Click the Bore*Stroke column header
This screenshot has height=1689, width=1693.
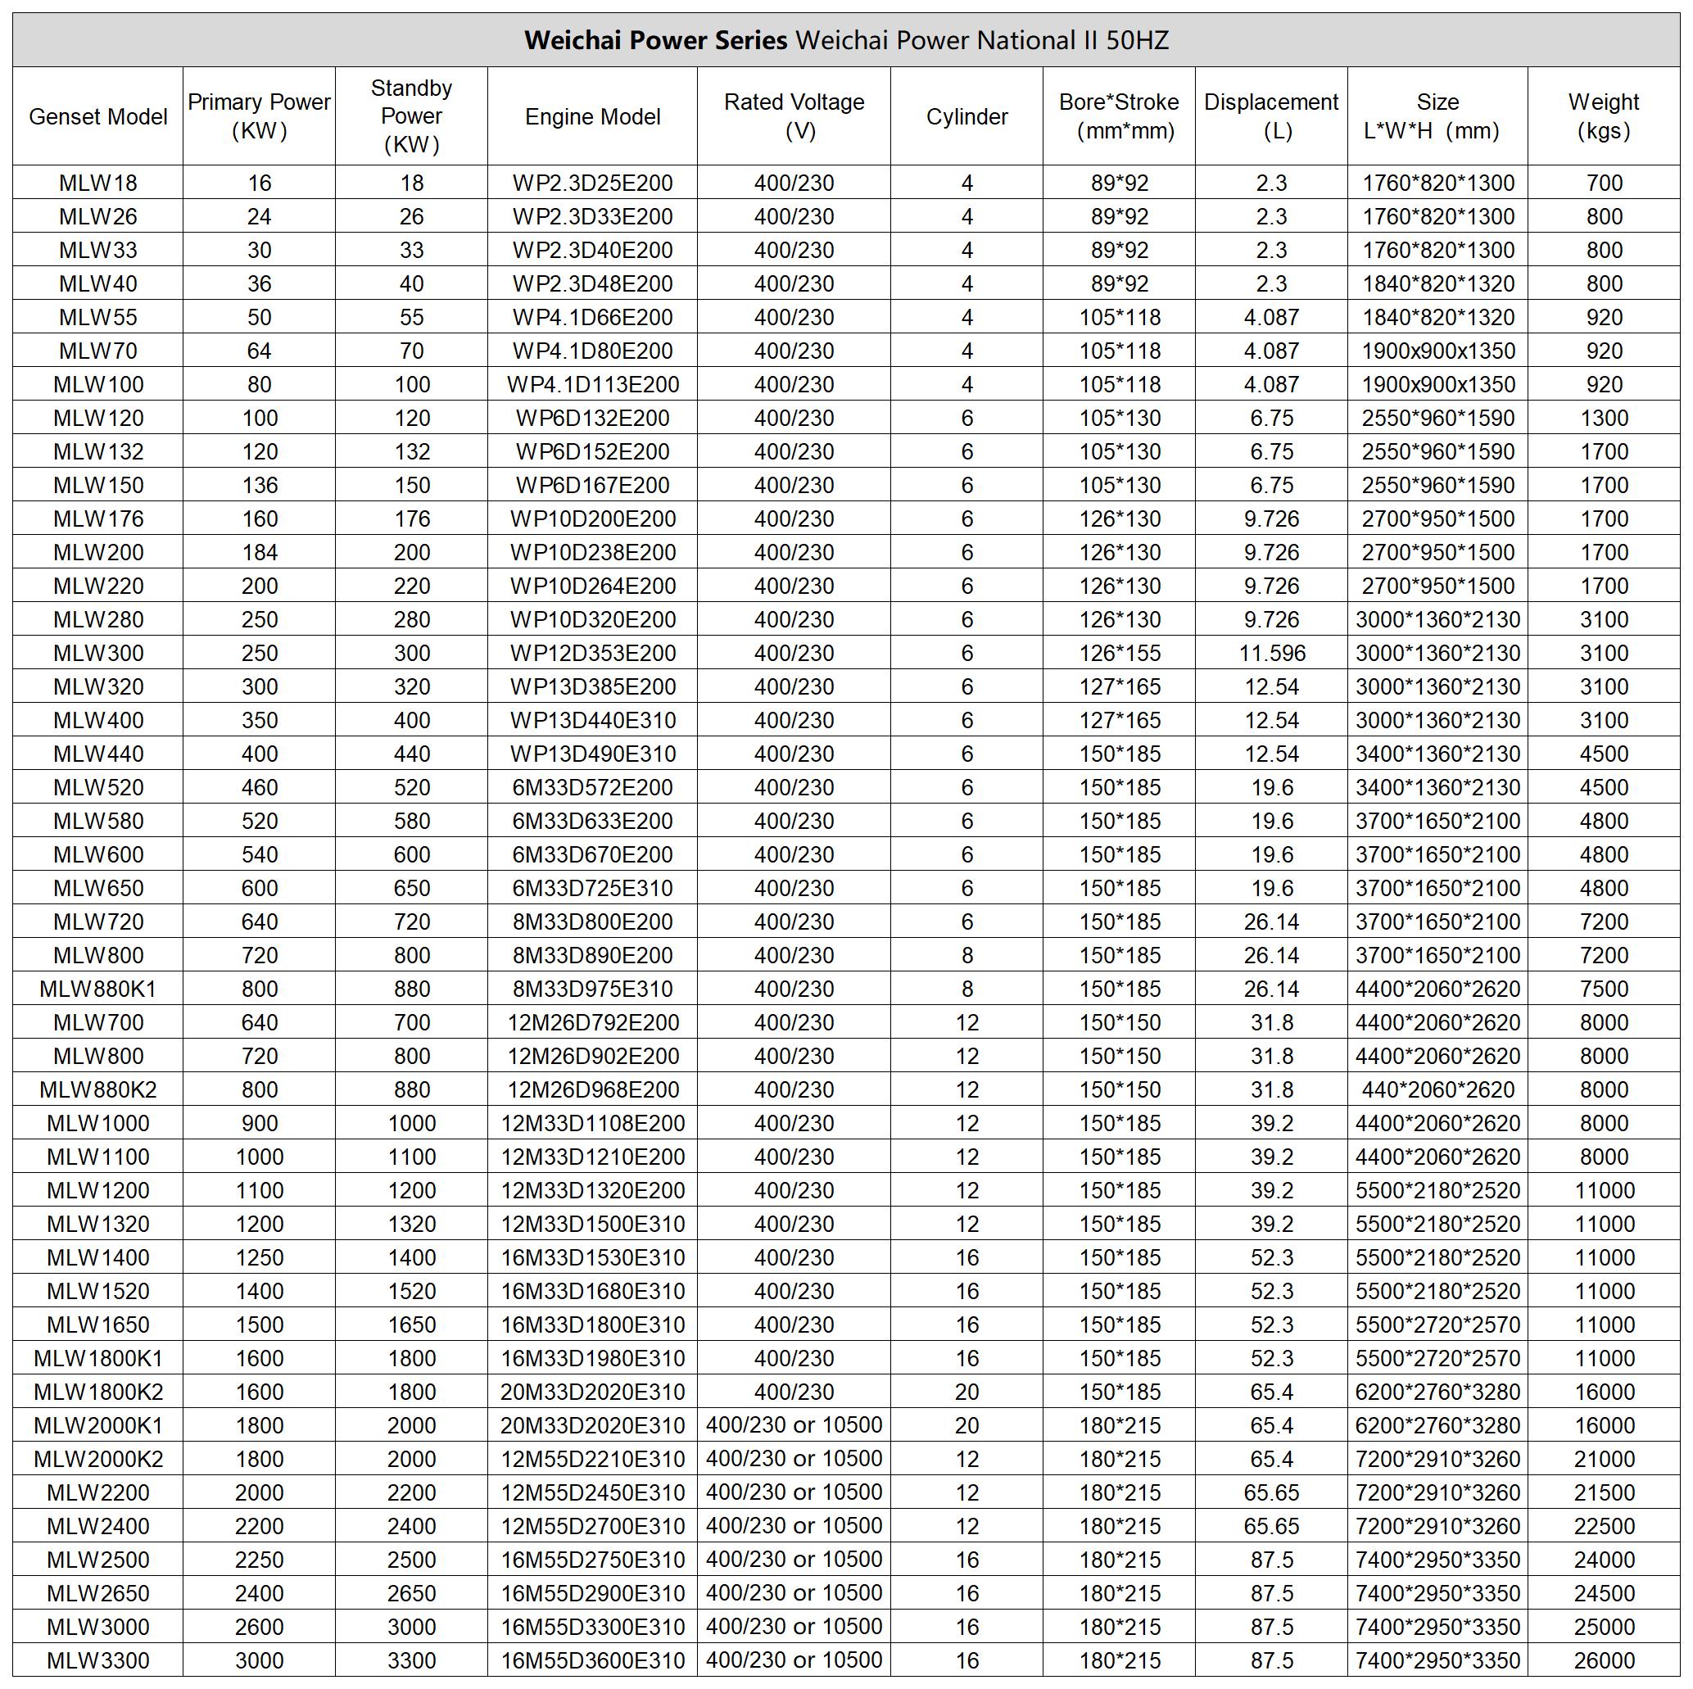1120,116
